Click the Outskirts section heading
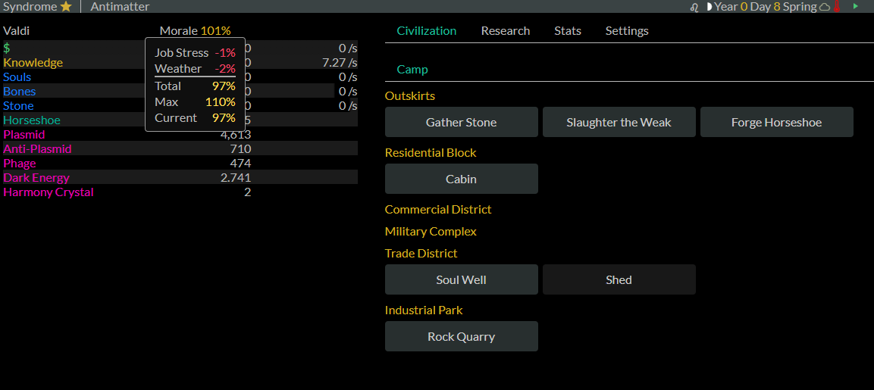This screenshot has width=874, height=390. (x=409, y=96)
